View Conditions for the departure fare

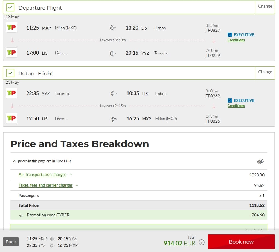236,40
